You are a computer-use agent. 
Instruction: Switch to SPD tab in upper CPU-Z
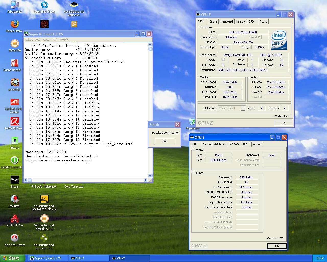click(x=251, y=22)
